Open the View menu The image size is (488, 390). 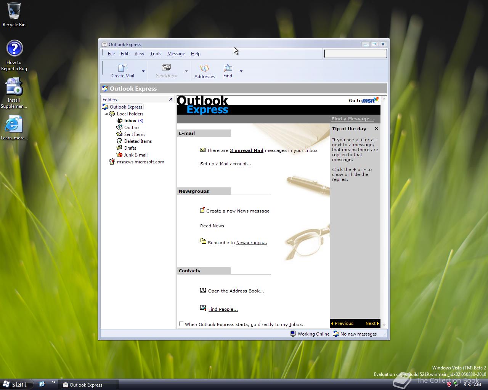tap(139, 54)
